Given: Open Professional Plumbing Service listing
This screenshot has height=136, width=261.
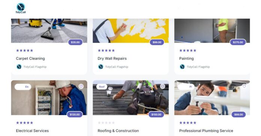Looking at the screenshot, I should pyautogui.click(x=206, y=131).
